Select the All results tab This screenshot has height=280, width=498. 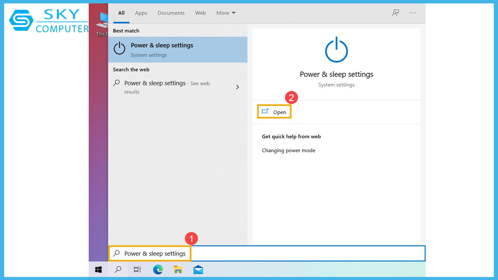(121, 13)
